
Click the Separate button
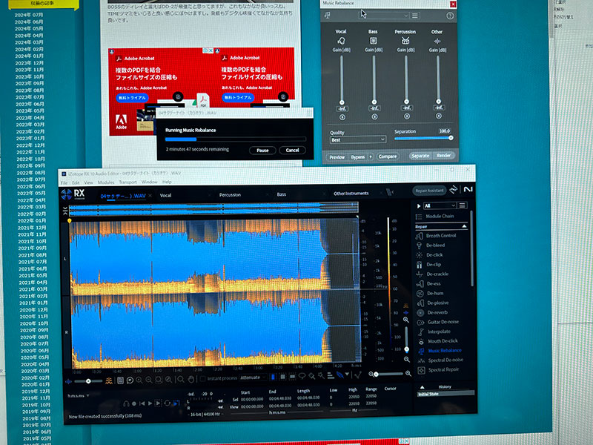[420, 156]
